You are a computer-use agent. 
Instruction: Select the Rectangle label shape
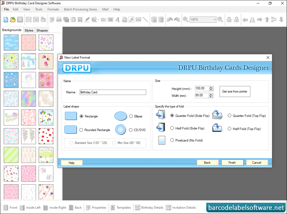pos(82,116)
